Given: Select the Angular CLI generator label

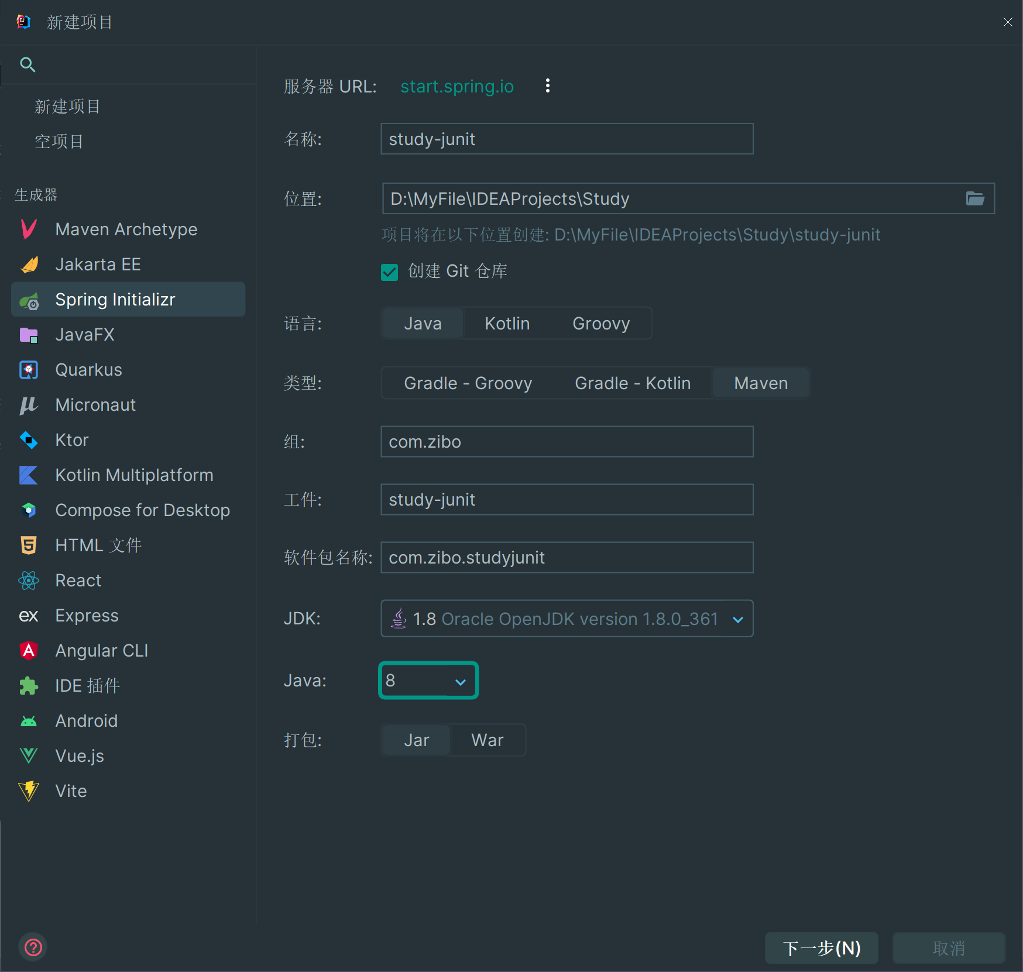Looking at the screenshot, I should coord(102,651).
